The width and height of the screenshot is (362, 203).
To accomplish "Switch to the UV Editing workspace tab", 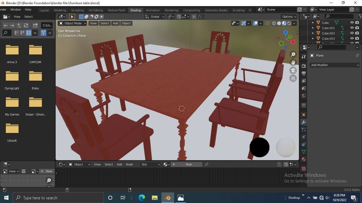I will 96,10.
